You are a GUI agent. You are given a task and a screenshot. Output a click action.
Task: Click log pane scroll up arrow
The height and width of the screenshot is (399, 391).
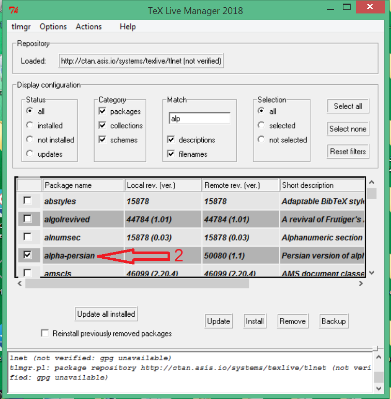(379, 357)
